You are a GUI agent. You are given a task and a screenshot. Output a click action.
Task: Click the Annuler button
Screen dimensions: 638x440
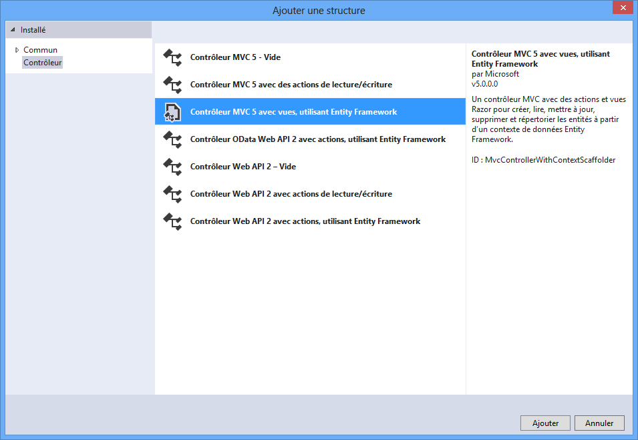599,423
